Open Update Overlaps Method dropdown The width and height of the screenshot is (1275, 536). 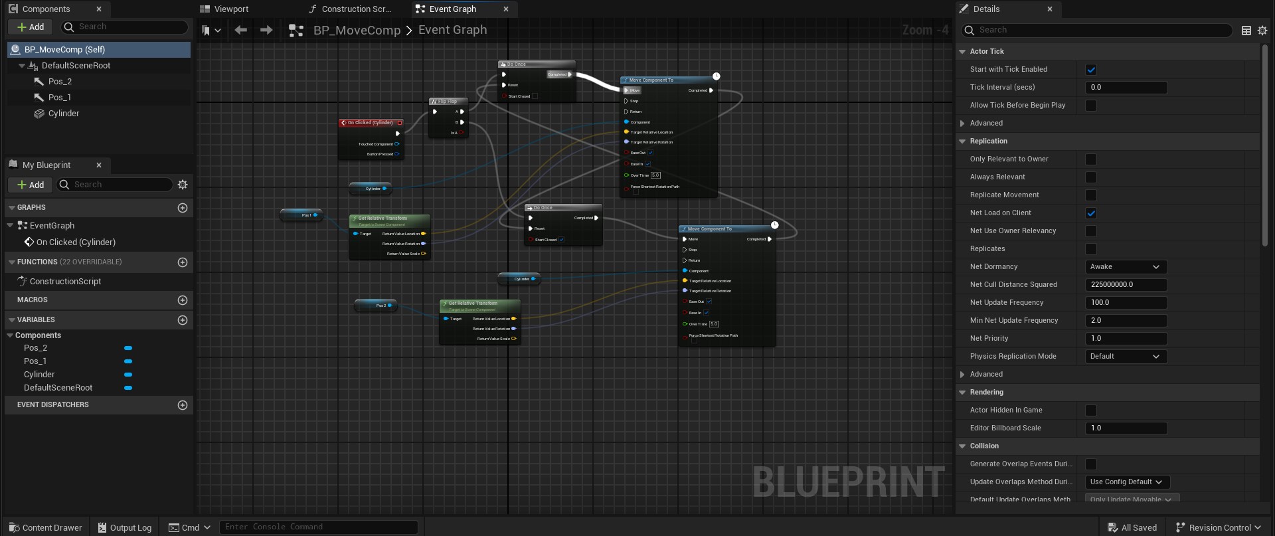1128,482
